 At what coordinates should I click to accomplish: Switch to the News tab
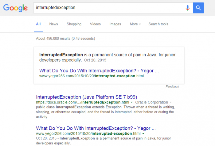point(53,24)
